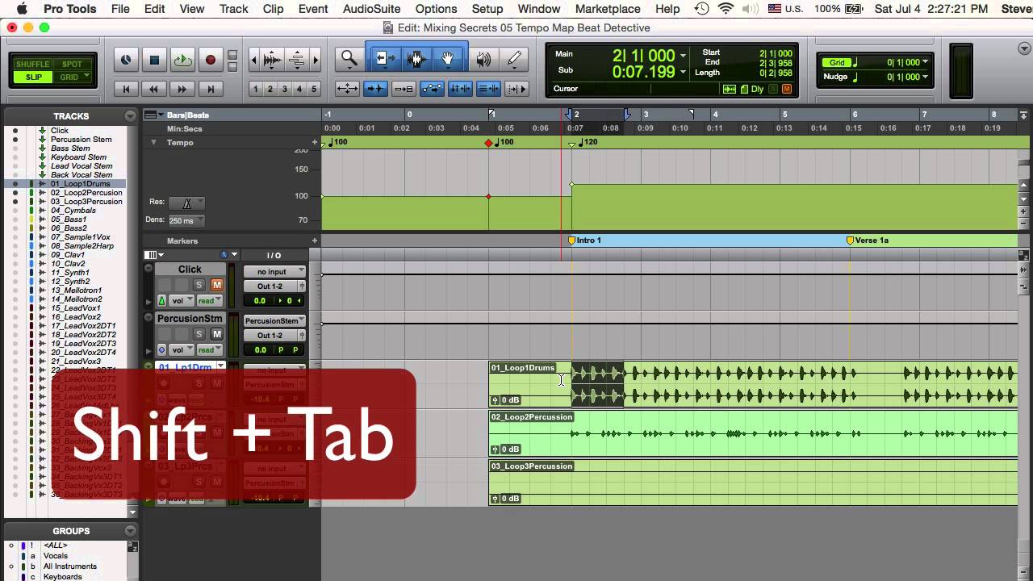This screenshot has height=581, width=1033.
Task: Click the Stop transport button
Action: pyautogui.click(x=154, y=60)
